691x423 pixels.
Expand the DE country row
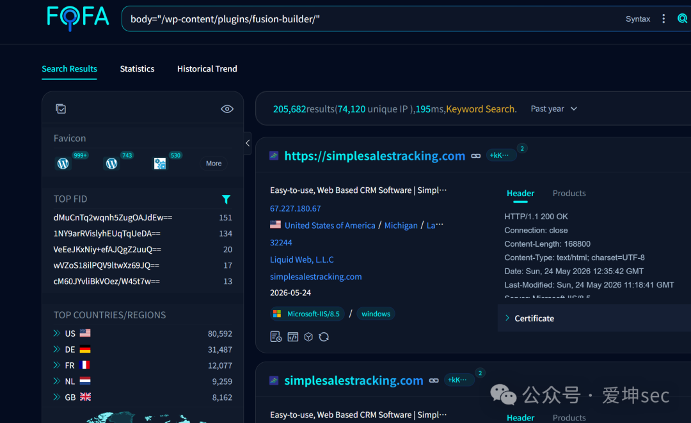(56, 349)
